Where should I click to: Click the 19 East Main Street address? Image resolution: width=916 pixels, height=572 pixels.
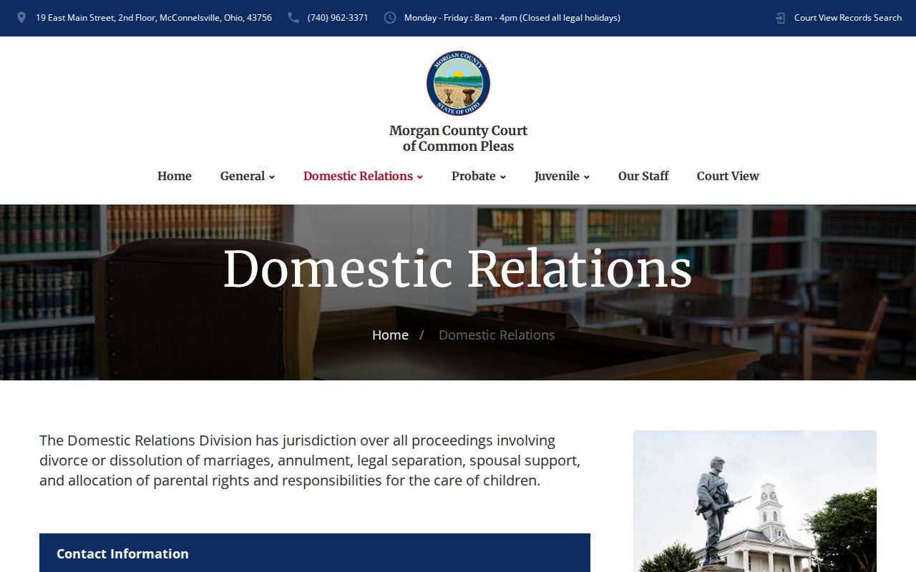tap(154, 18)
